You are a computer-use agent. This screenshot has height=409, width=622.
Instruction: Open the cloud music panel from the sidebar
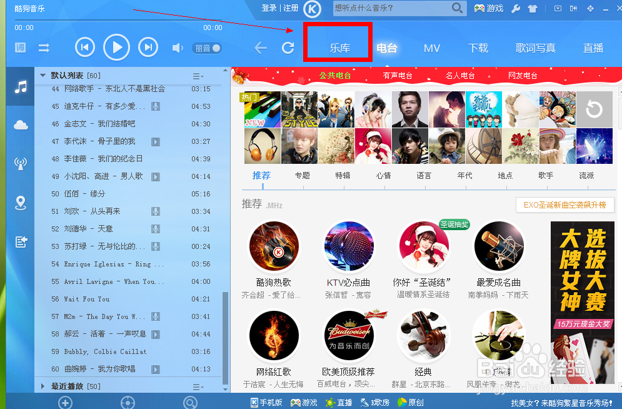coord(20,124)
